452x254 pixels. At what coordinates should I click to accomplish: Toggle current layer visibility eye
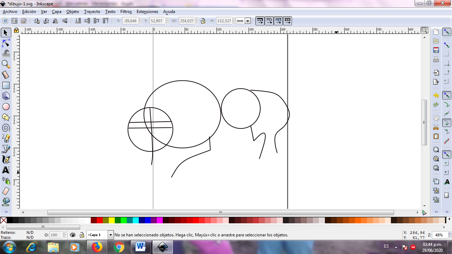72,235
